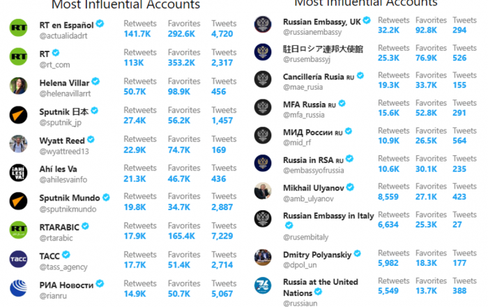The height and width of the screenshot is (307, 488).
Task: Open Mikhail Ulyanov's profile photo
Action: coord(263,191)
